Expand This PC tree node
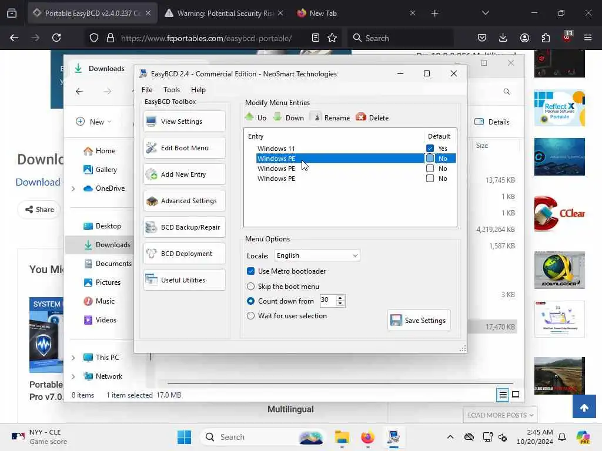The height and width of the screenshot is (451, 602). pyautogui.click(x=73, y=358)
